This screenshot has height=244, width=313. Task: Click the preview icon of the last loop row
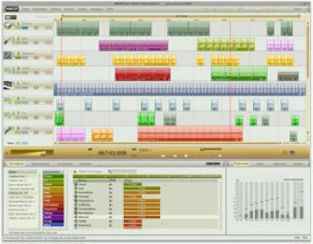pyautogui.click(x=76, y=225)
